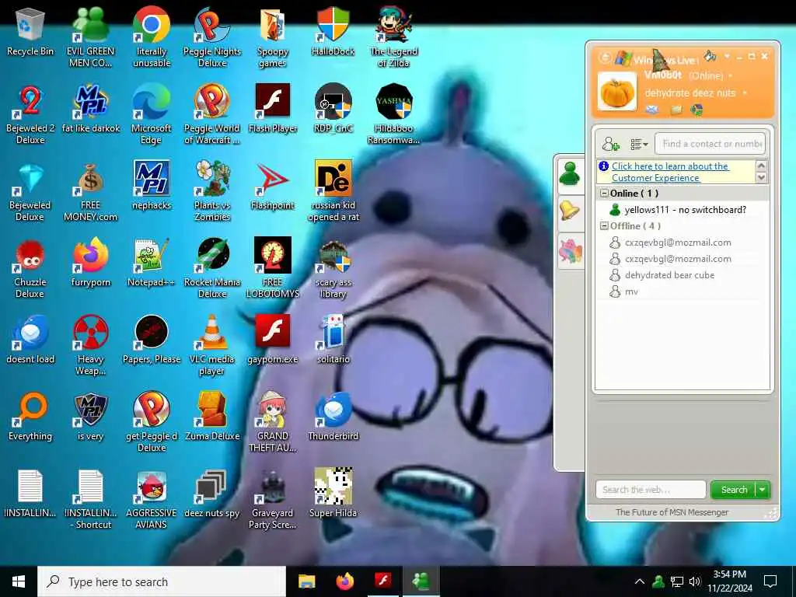Viewport: 796px width, 597px height.
Task: Open the Online status dropdown beside Vm0b0t
Action: (x=731, y=76)
